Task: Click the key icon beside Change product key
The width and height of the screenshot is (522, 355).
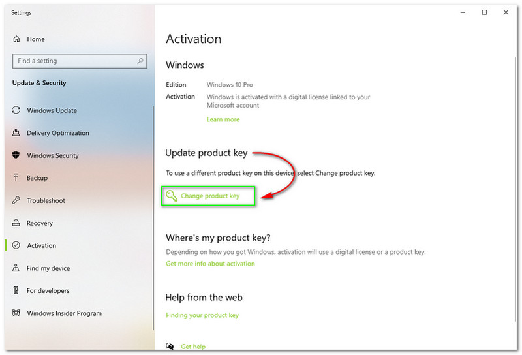Action: tap(171, 196)
